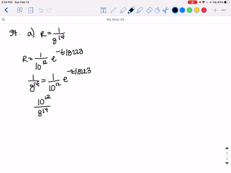Redo the last undone stroke
The height and width of the screenshot is (173, 231).
49,11
